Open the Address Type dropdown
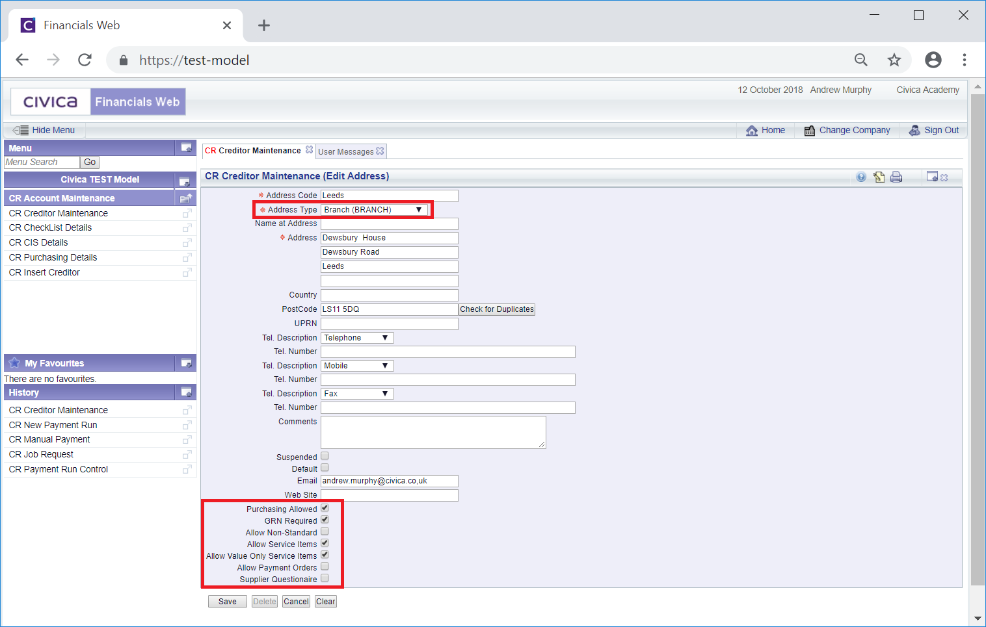This screenshot has height=627, width=986. 375,210
